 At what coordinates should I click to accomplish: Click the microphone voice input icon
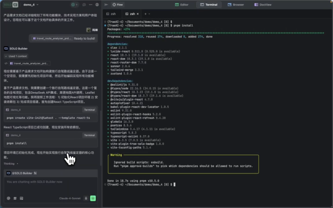pyautogui.click(x=86, y=198)
